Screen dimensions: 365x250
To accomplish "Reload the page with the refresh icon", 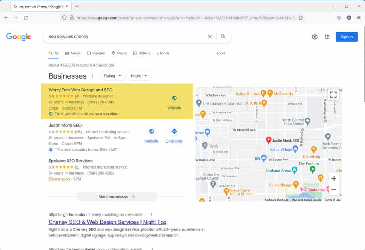I will pos(26,18).
